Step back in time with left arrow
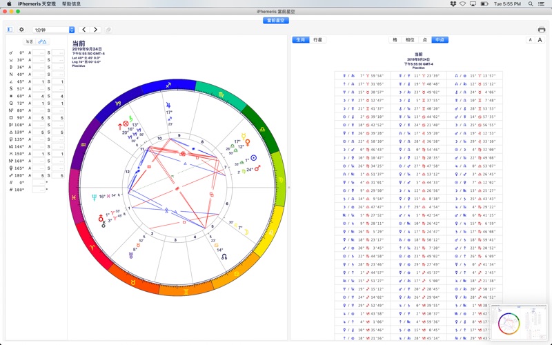 (84, 30)
